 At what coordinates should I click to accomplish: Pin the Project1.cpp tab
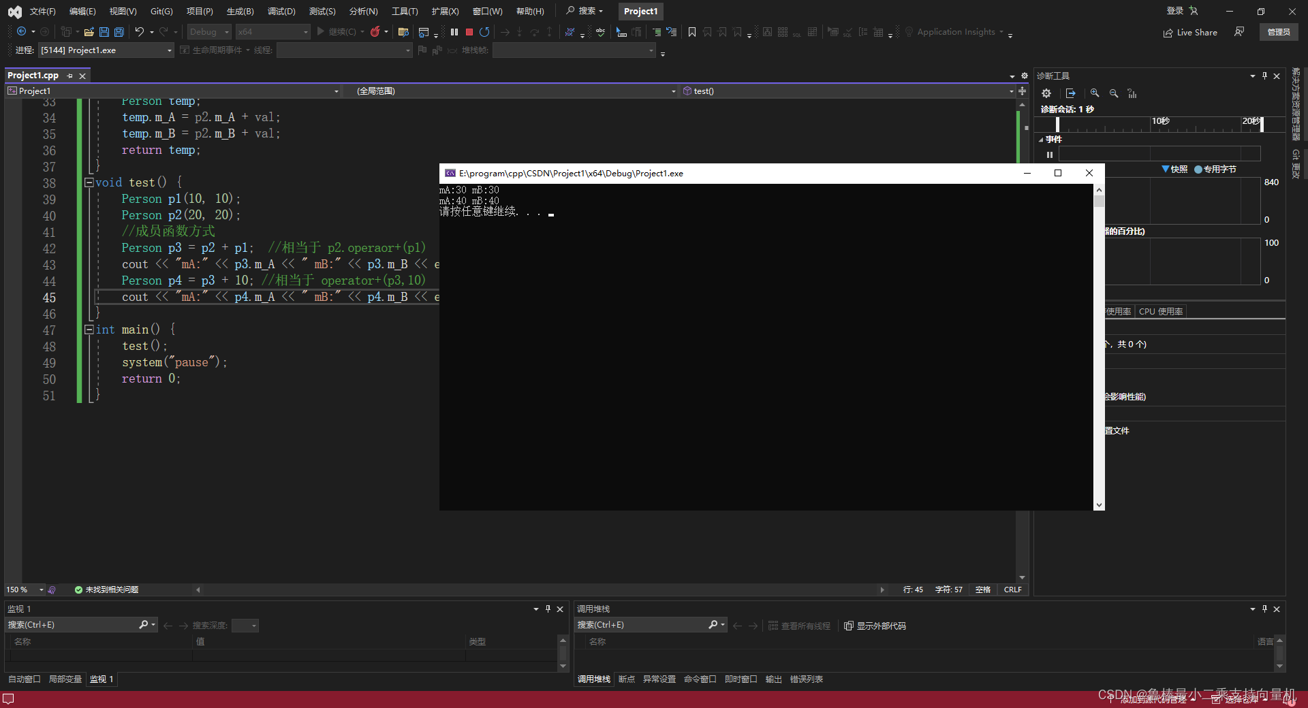(70, 76)
